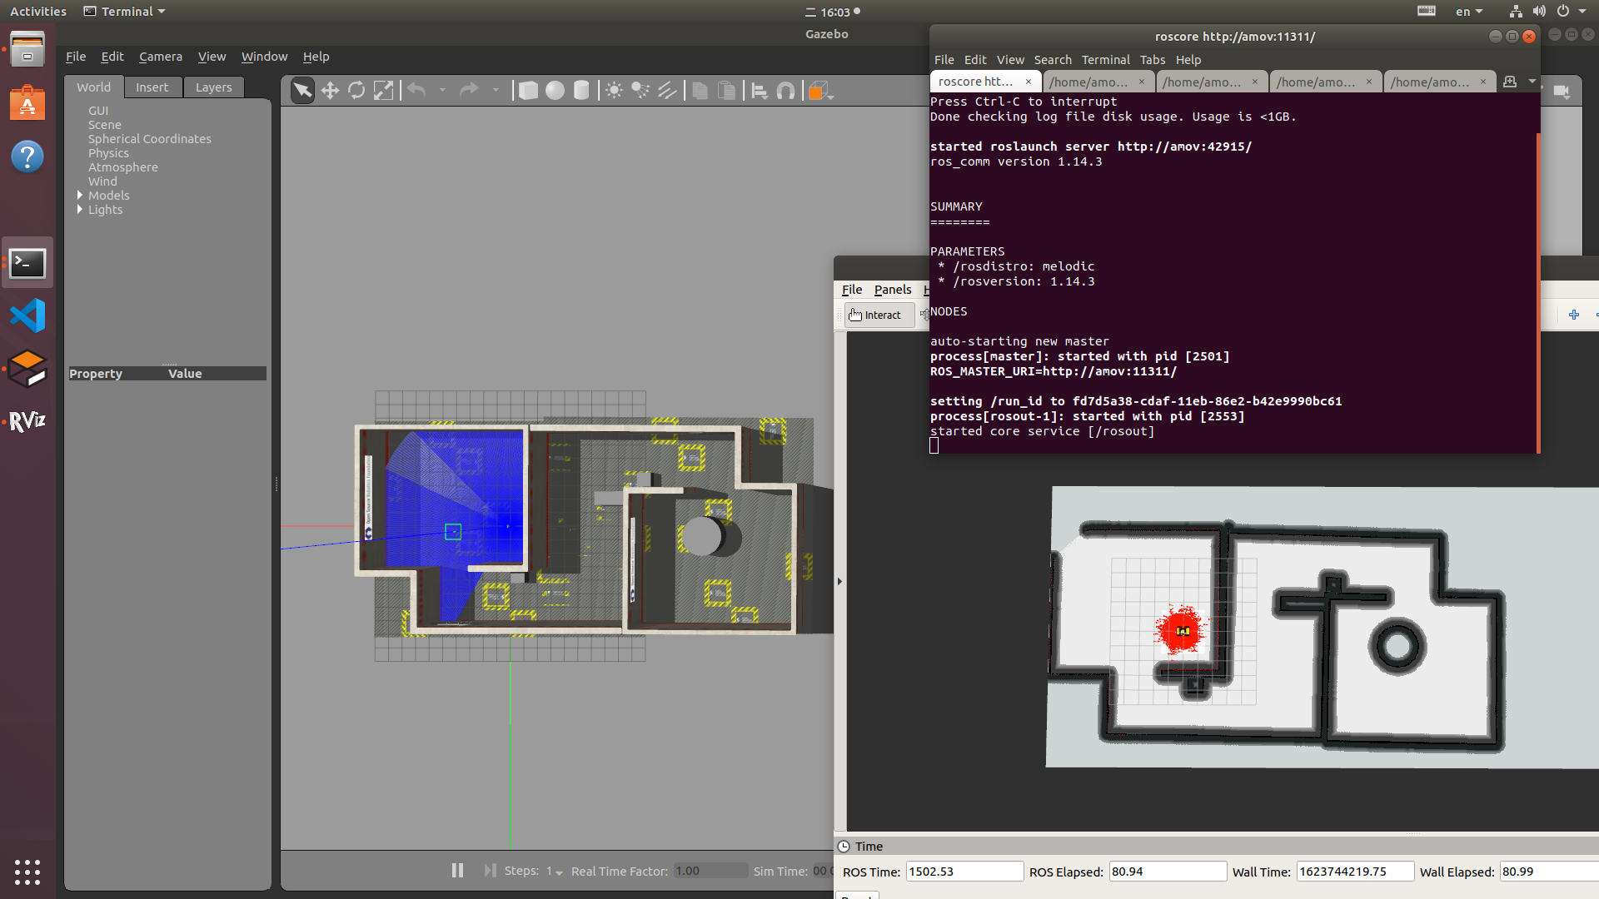Open the Files app from the dock
1599x899 pixels.
(x=27, y=51)
